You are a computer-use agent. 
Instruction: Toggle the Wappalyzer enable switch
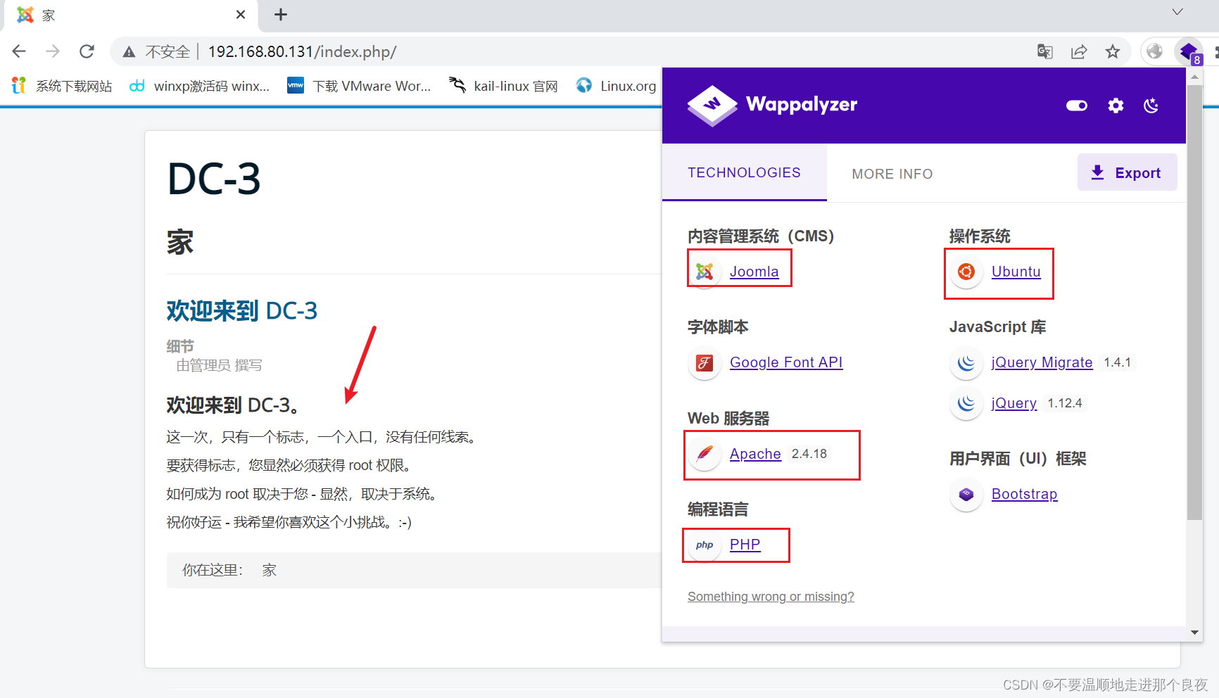(x=1077, y=106)
